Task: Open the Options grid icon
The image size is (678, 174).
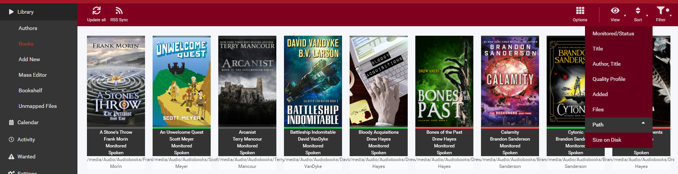Action: tap(580, 11)
